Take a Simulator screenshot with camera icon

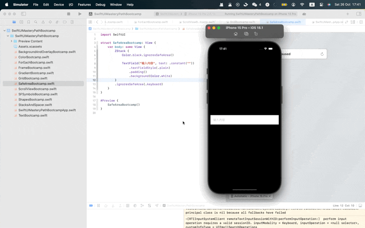coord(246,34)
